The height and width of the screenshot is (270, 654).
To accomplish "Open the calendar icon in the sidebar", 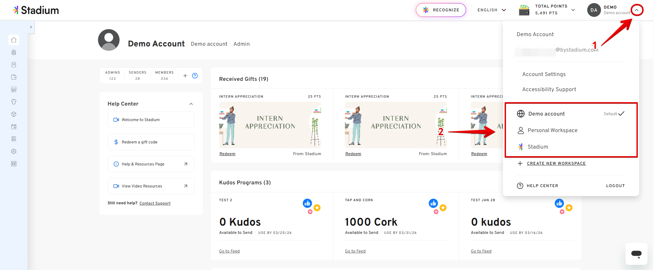I will (x=14, y=127).
